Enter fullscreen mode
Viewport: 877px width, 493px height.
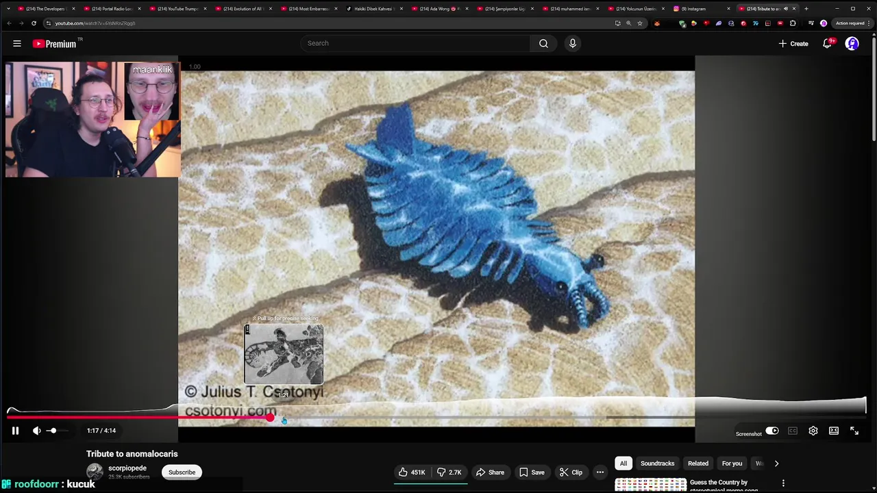(x=854, y=431)
